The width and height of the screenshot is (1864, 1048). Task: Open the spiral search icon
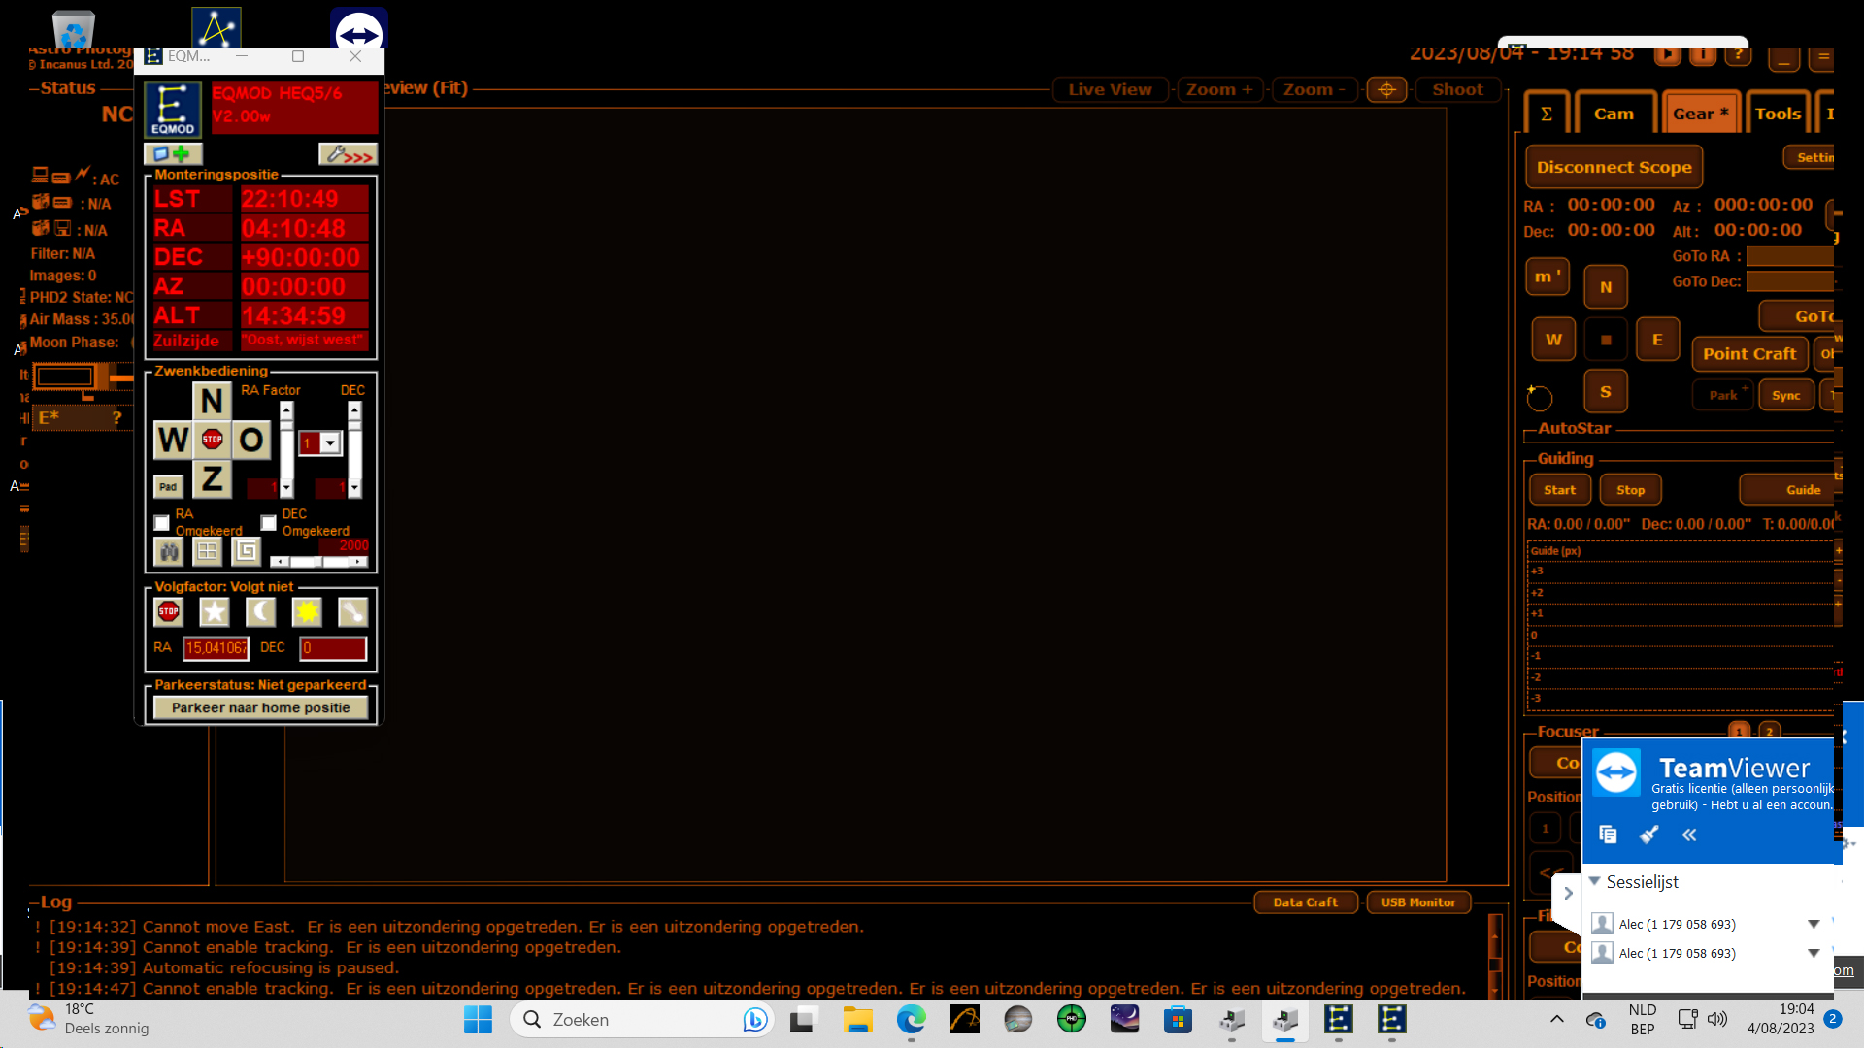247,551
